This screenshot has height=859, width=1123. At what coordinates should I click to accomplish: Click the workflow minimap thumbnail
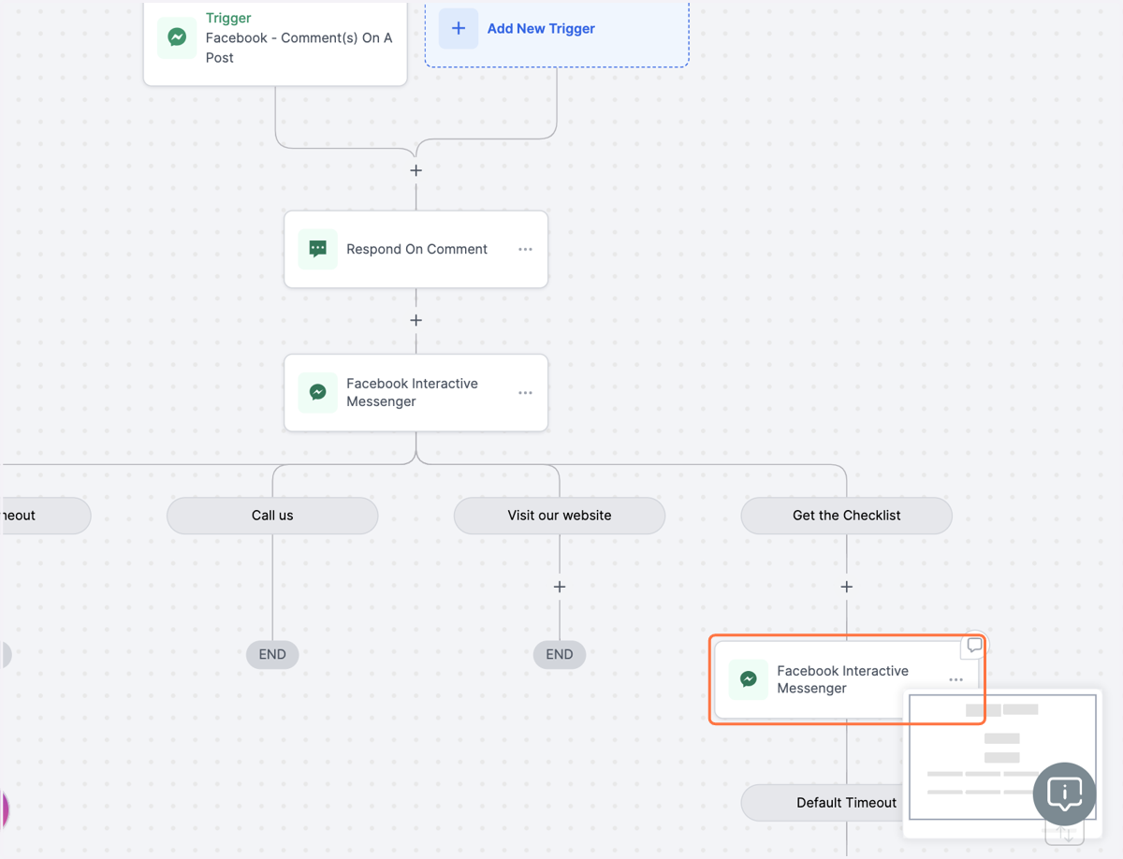click(1002, 757)
